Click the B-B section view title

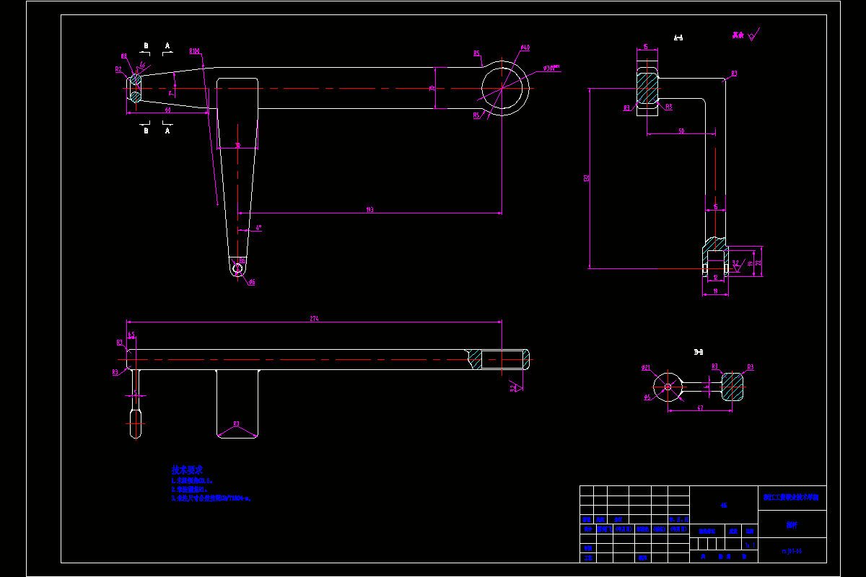(x=699, y=352)
